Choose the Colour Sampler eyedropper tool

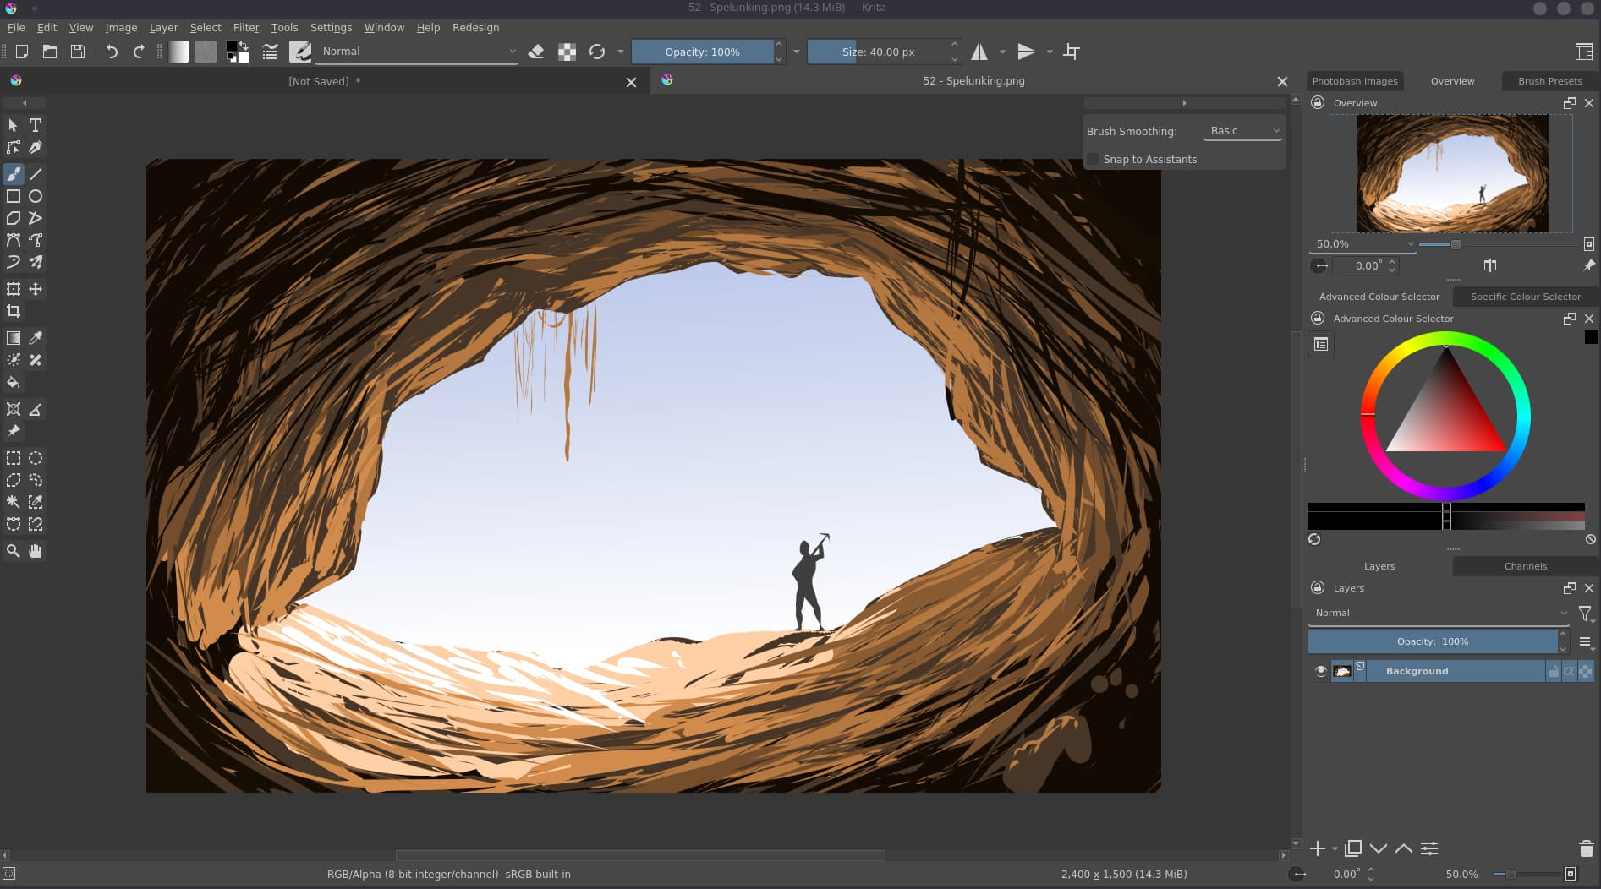(36, 337)
